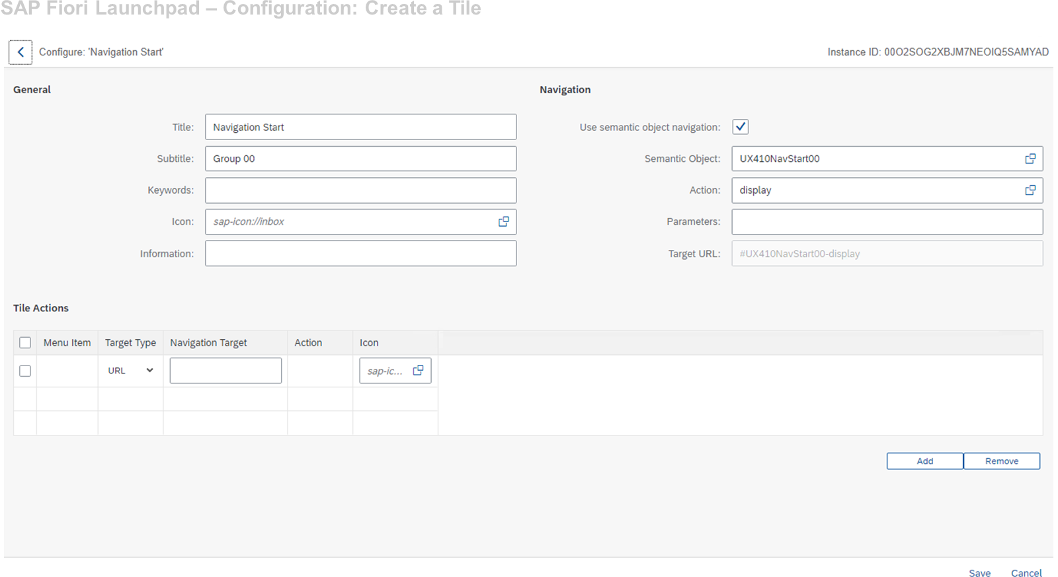
Task: Go back using the back arrow icon
Action: point(20,52)
